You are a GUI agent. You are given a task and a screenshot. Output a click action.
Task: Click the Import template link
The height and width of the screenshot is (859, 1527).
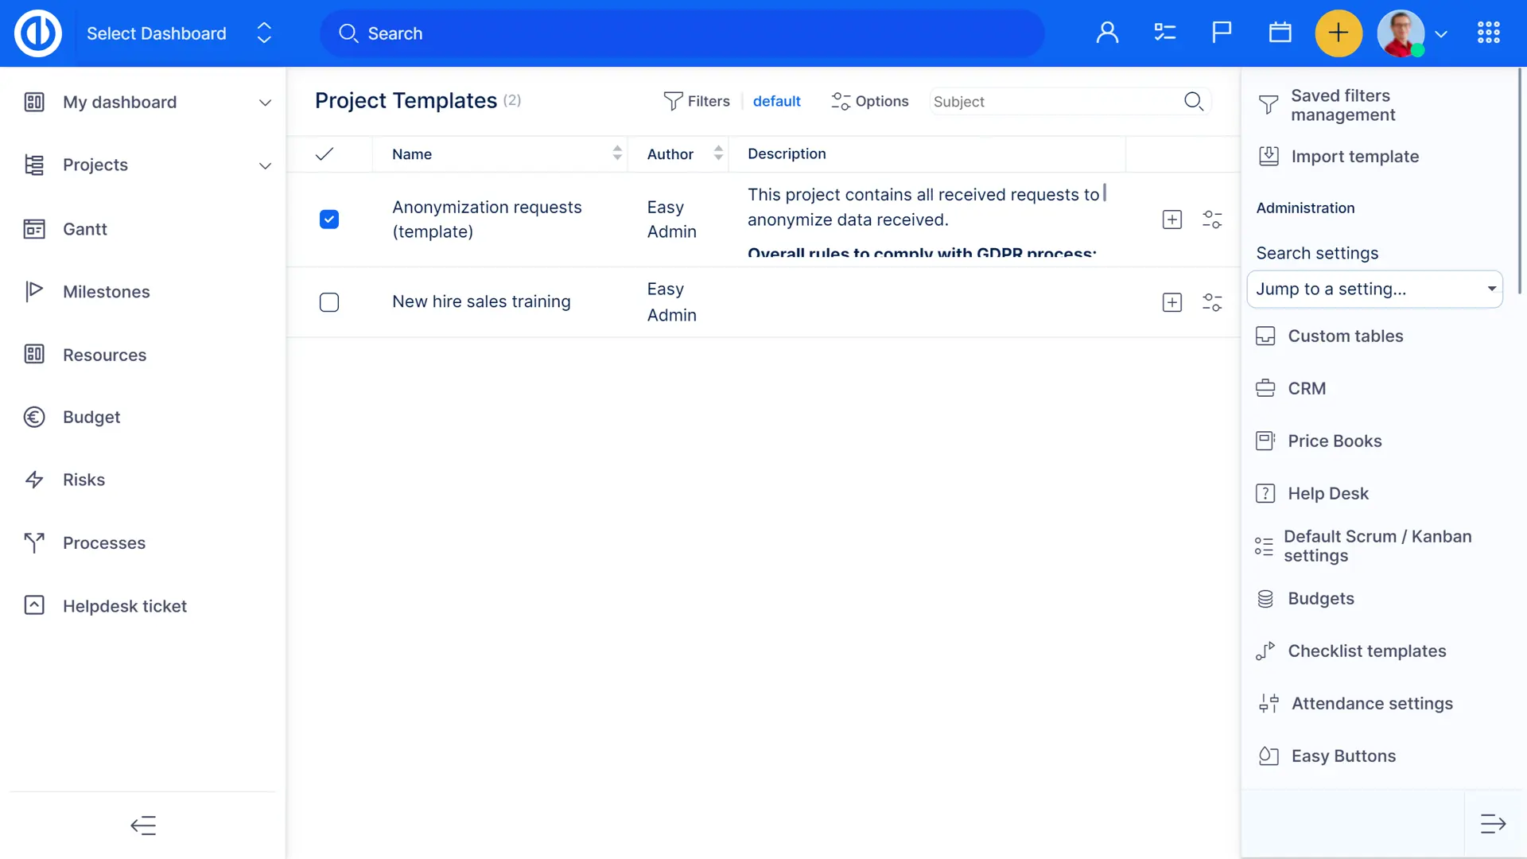(x=1354, y=157)
